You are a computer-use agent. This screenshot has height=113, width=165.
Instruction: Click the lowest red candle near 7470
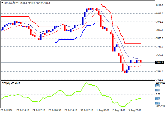point(125,72)
